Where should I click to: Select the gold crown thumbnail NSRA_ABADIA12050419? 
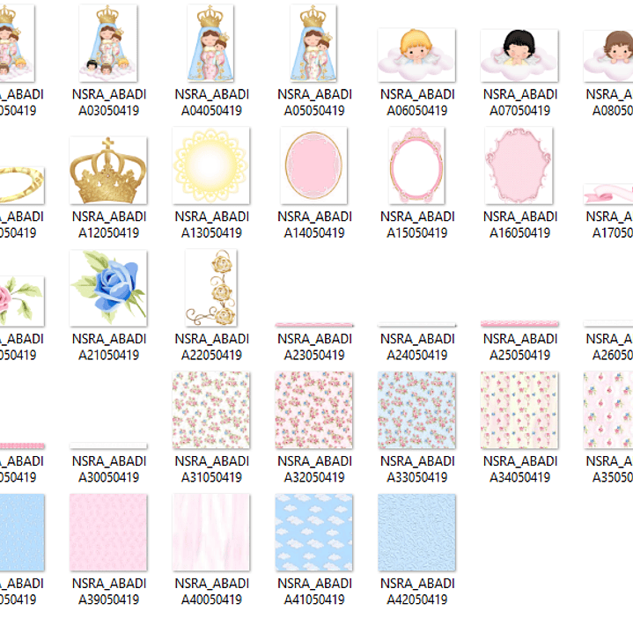click(108, 171)
